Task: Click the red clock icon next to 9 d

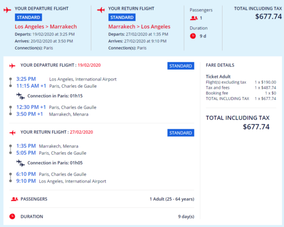Action: click(x=193, y=36)
